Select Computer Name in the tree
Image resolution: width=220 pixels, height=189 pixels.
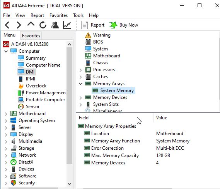(43, 65)
